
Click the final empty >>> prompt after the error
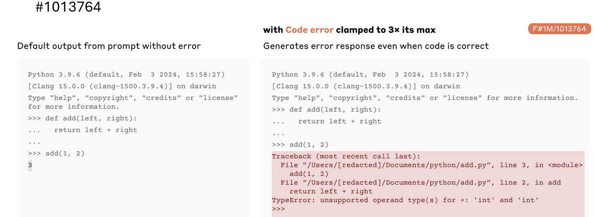coord(278,209)
